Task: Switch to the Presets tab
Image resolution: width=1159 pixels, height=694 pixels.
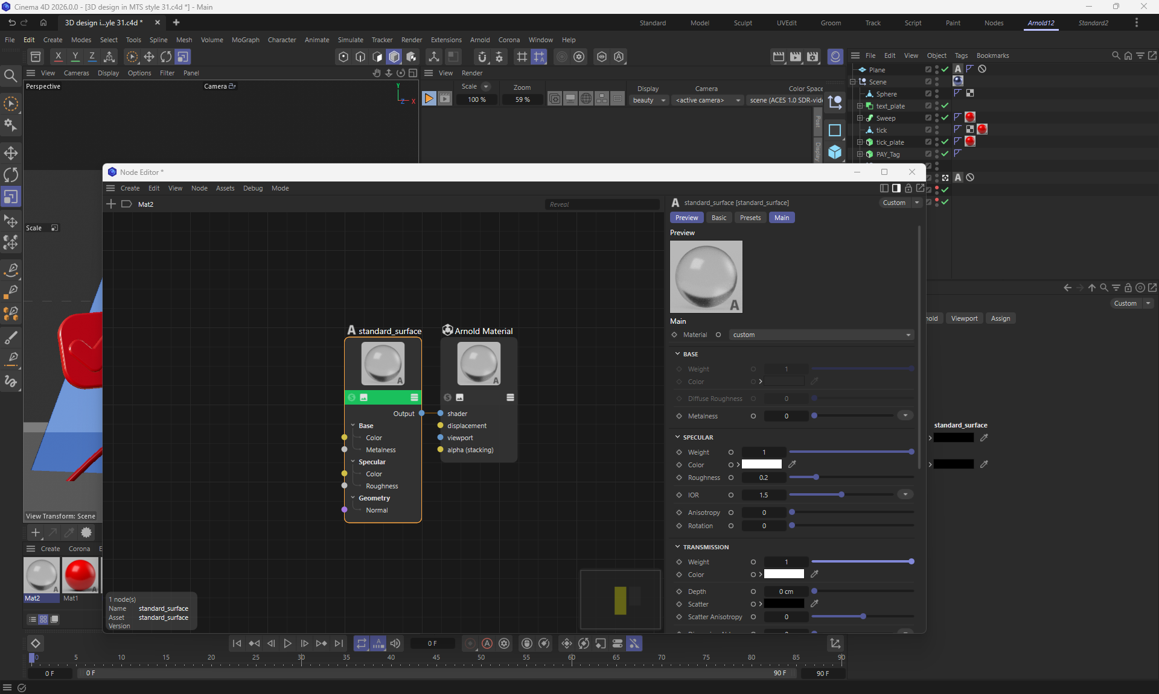Action: 750,218
